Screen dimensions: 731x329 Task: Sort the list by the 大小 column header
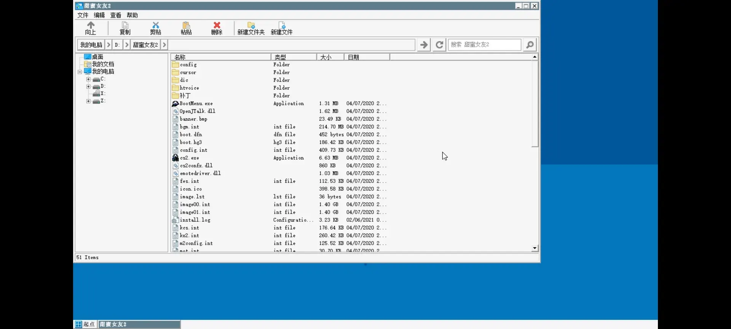click(330, 57)
